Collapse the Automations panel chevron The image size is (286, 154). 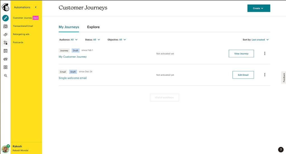pyautogui.click(x=36, y=7)
